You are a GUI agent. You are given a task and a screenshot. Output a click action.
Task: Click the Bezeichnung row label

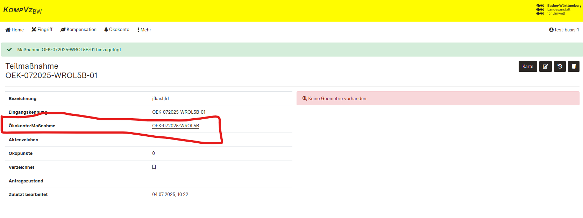pyautogui.click(x=22, y=98)
